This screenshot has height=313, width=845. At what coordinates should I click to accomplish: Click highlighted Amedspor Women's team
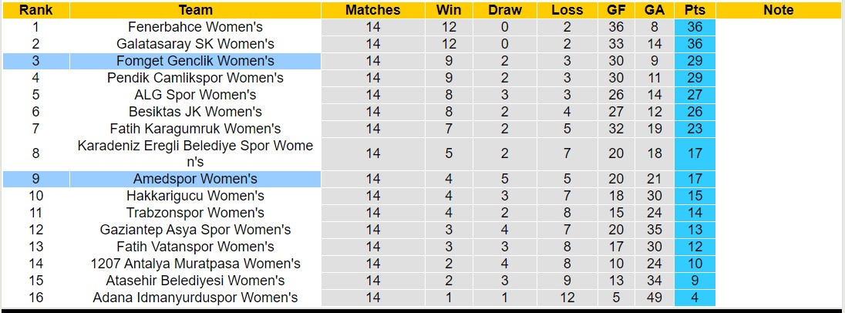(195, 179)
